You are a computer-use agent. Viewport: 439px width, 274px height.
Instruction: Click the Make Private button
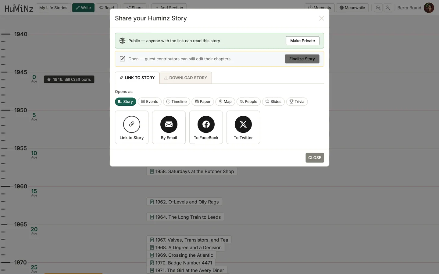click(302, 41)
